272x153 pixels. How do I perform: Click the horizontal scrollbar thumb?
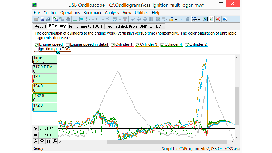[167, 142]
